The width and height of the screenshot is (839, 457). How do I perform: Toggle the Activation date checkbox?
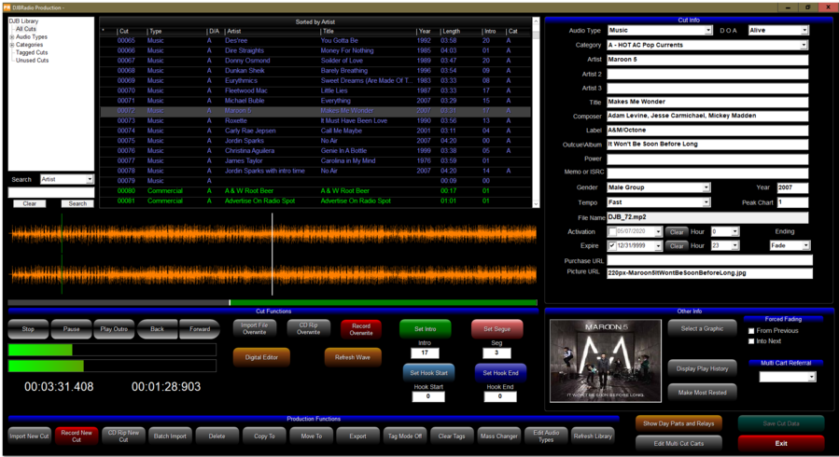612,232
